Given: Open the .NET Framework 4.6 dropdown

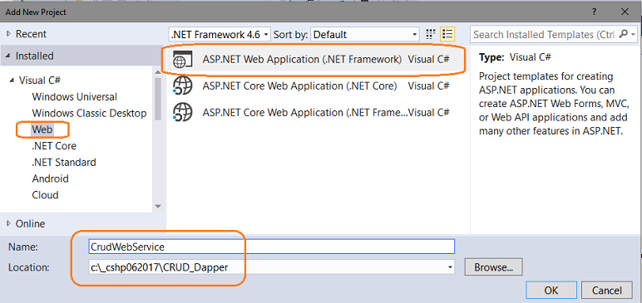Looking at the screenshot, I should pyautogui.click(x=220, y=34).
